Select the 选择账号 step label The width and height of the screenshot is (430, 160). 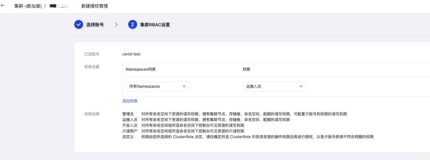coord(95,25)
